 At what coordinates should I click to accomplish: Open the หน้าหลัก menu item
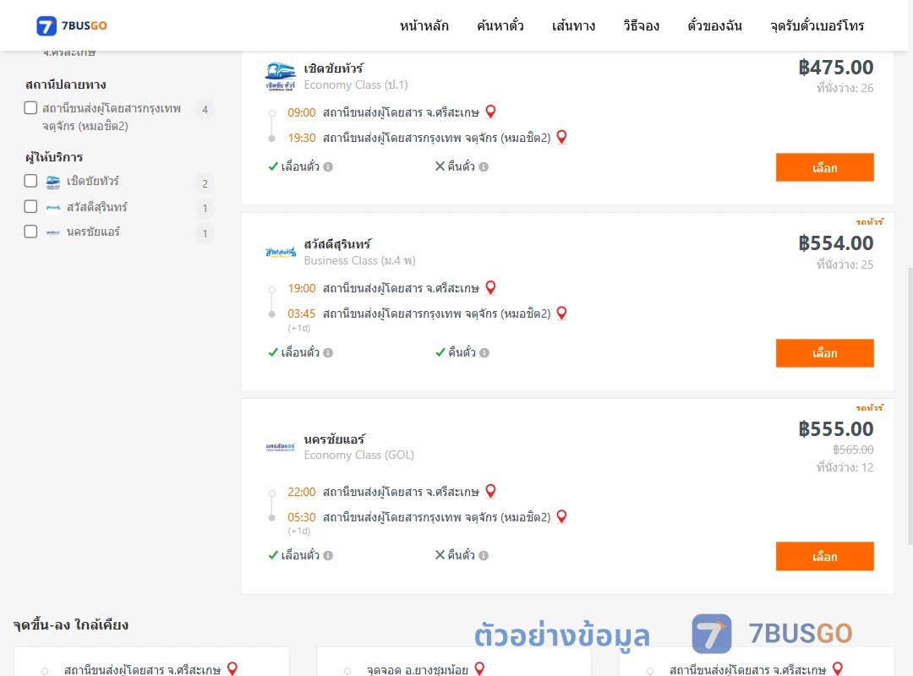[424, 25]
